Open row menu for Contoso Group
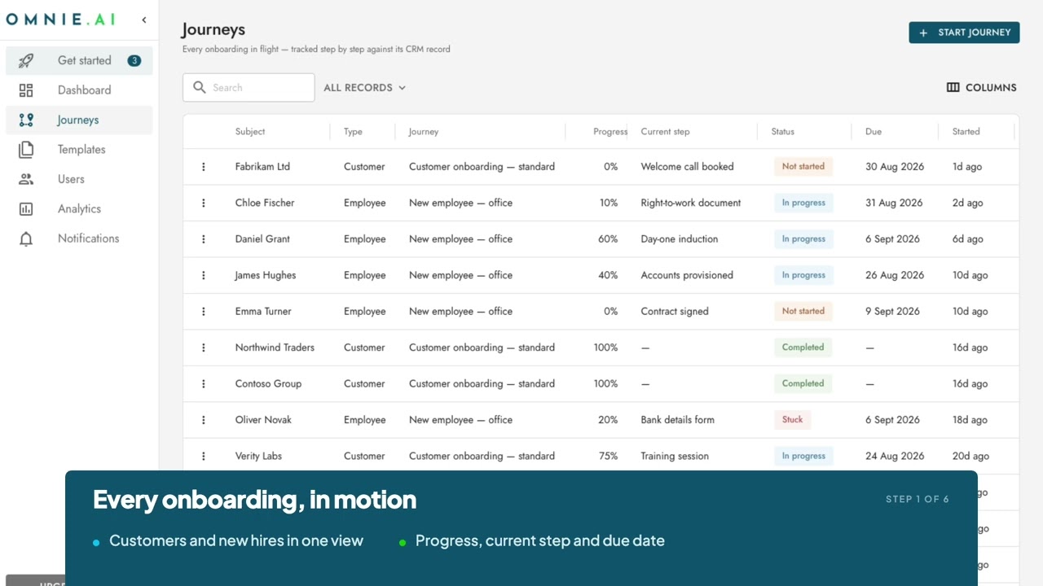This screenshot has width=1043, height=586. [204, 384]
